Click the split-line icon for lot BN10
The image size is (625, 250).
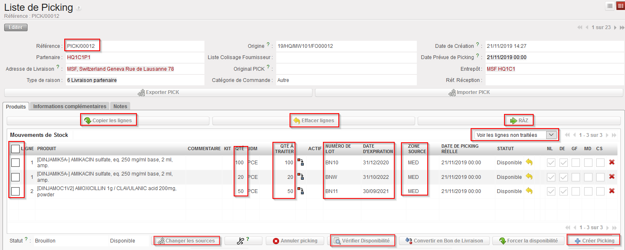[x=300, y=163]
